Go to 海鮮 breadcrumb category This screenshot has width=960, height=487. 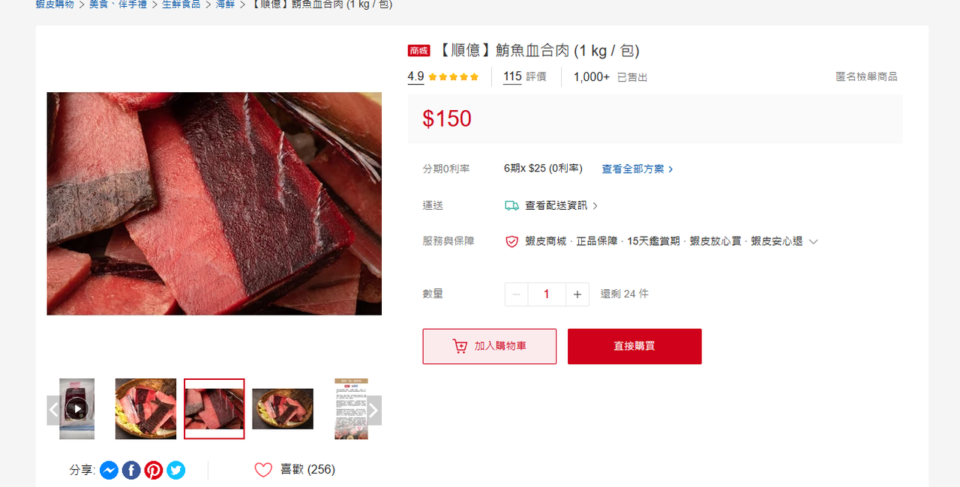[226, 4]
